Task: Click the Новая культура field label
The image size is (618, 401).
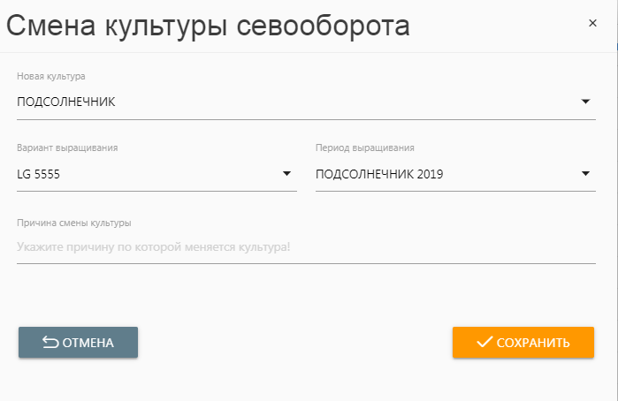Action: coord(51,77)
